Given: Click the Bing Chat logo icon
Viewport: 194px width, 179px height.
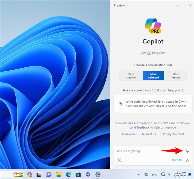Looking at the screenshot, I should tap(149, 53).
